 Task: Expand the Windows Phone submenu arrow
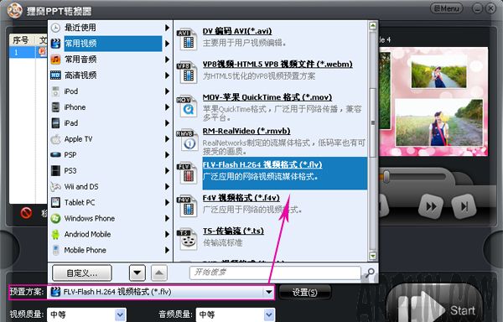click(167, 218)
